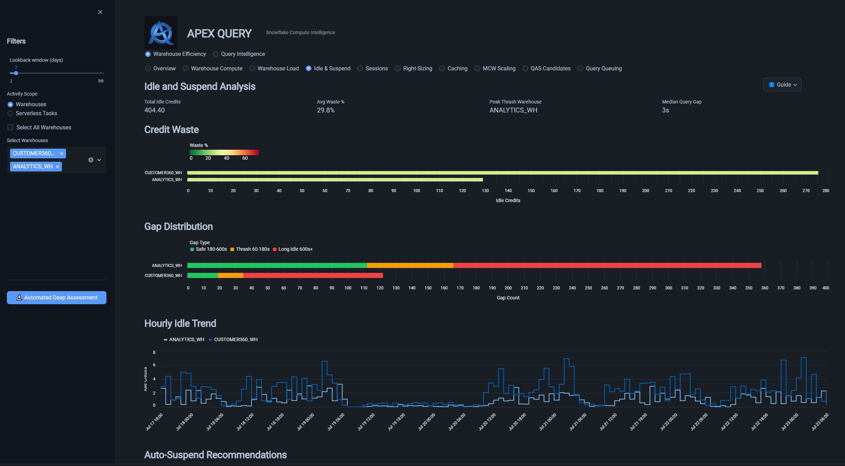Click CUSTOMER360_WH credit waste bar

coord(503,173)
